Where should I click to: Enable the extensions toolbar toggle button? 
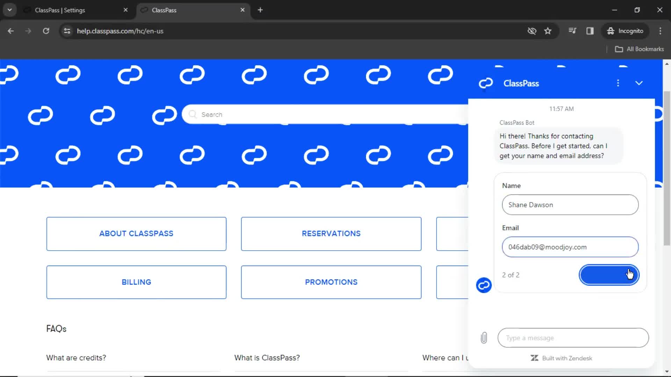pos(590,31)
